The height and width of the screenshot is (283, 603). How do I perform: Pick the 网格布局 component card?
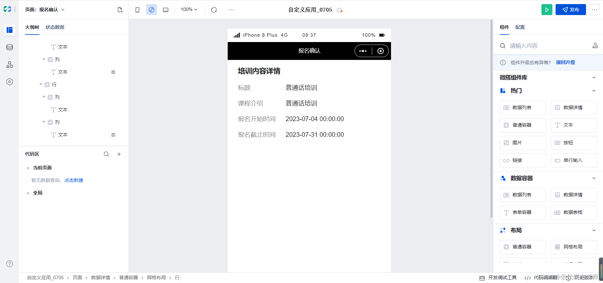[574, 247]
